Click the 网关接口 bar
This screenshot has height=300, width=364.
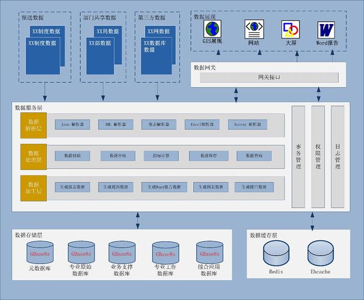pos(270,77)
